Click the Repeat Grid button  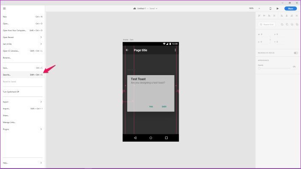267,24
